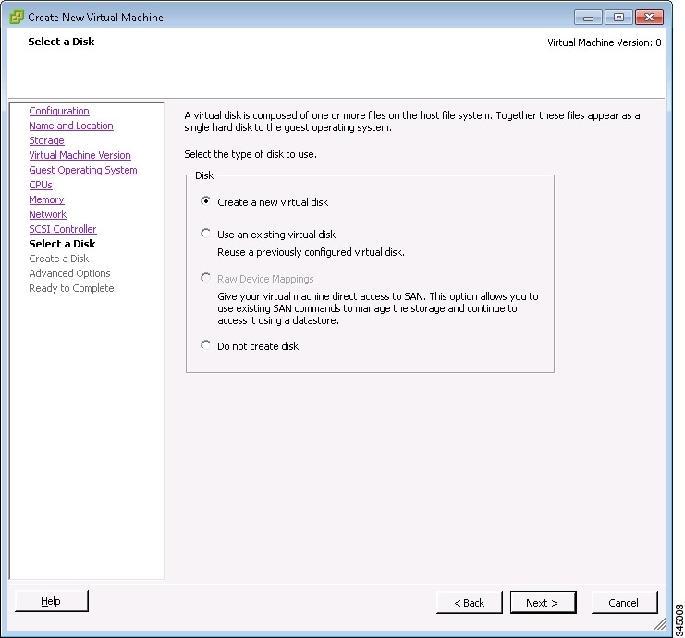Open the Network step link

(48, 214)
